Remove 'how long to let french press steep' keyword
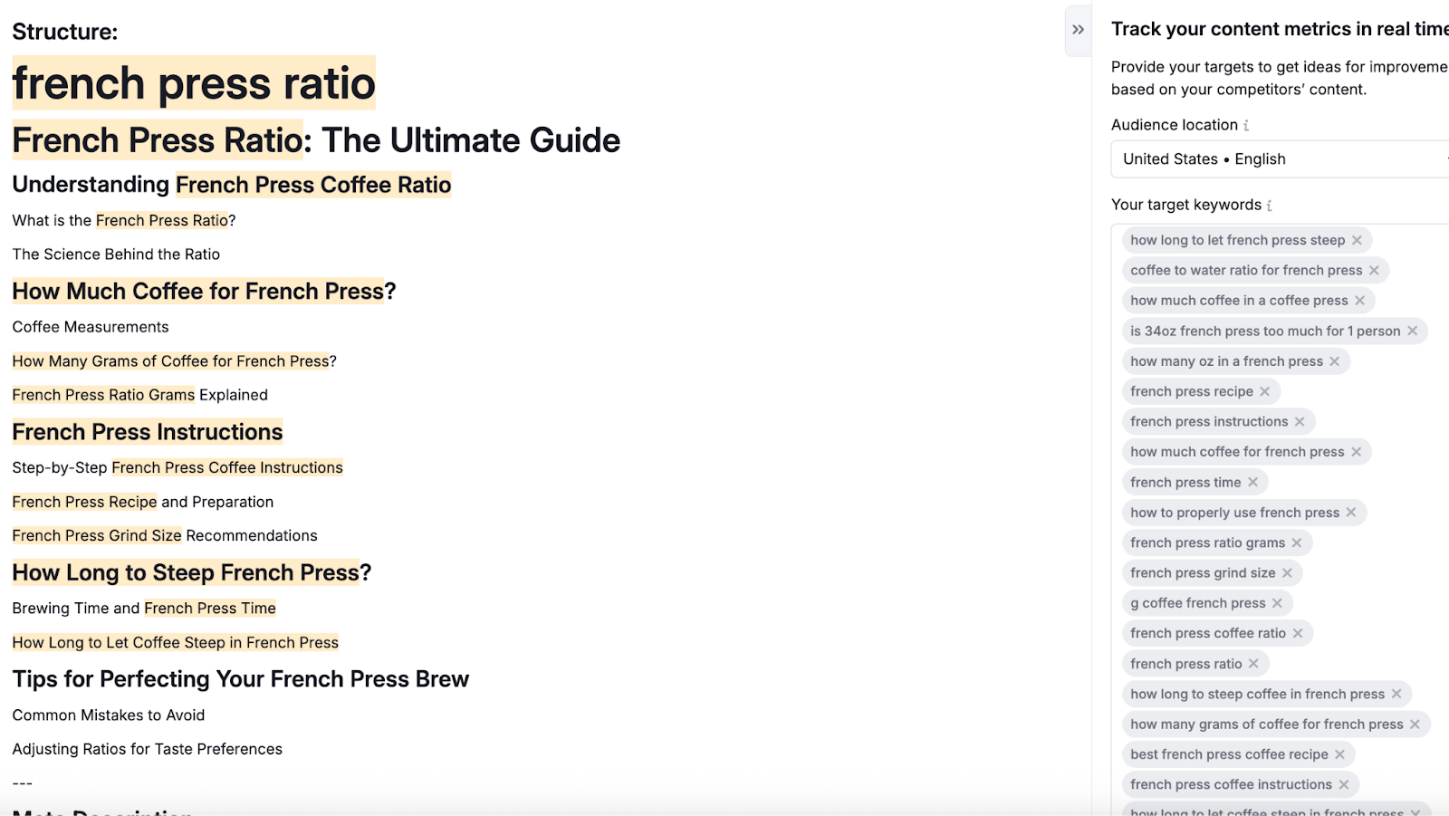 (x=1357, y=240)
